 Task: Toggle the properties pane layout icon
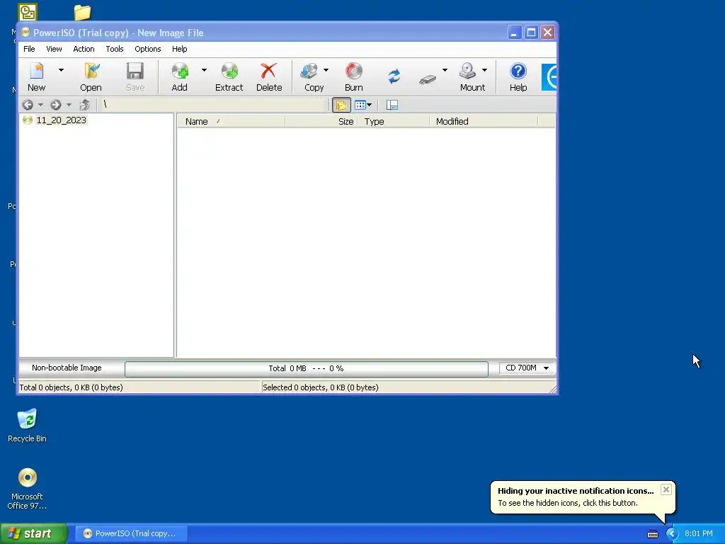[x=392, y=105]
